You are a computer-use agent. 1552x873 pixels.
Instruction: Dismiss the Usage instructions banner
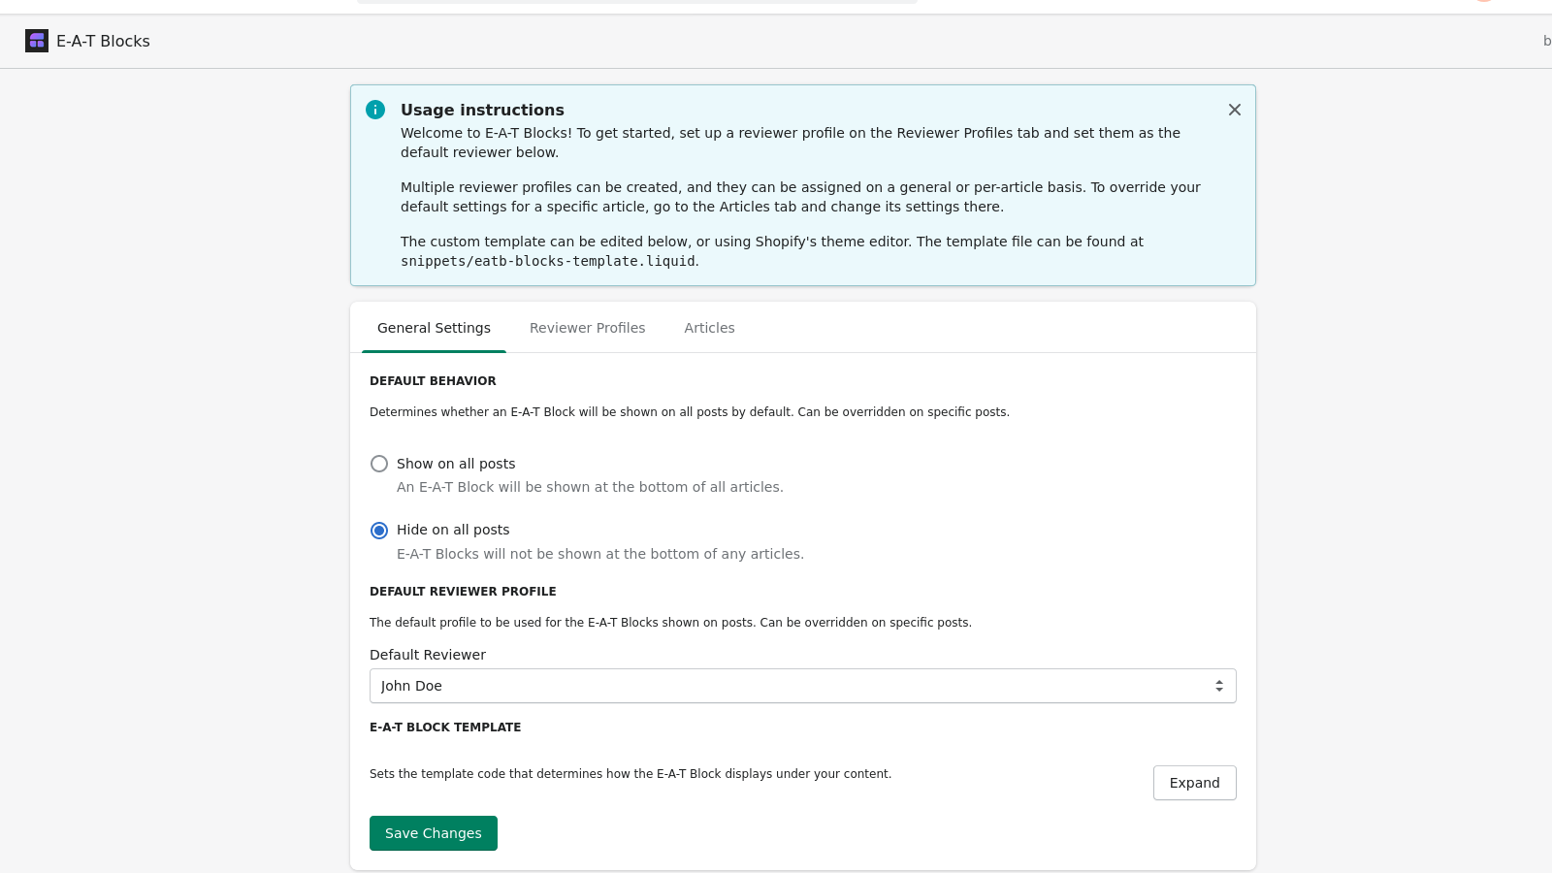click(1235, 110)
